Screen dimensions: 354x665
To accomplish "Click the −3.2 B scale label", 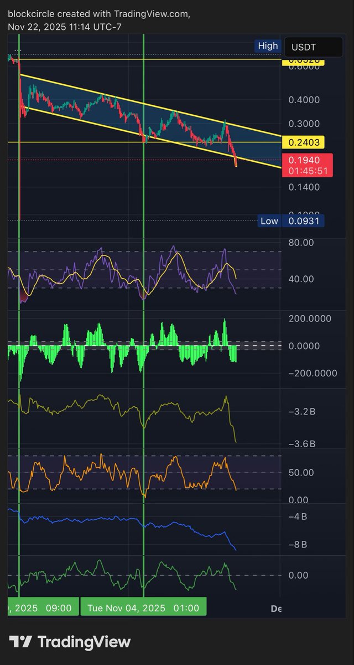I will (301, 412).
